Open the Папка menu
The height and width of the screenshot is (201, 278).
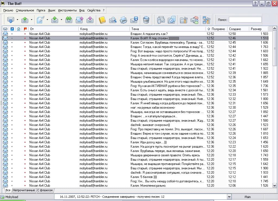(x=41, y=10)
